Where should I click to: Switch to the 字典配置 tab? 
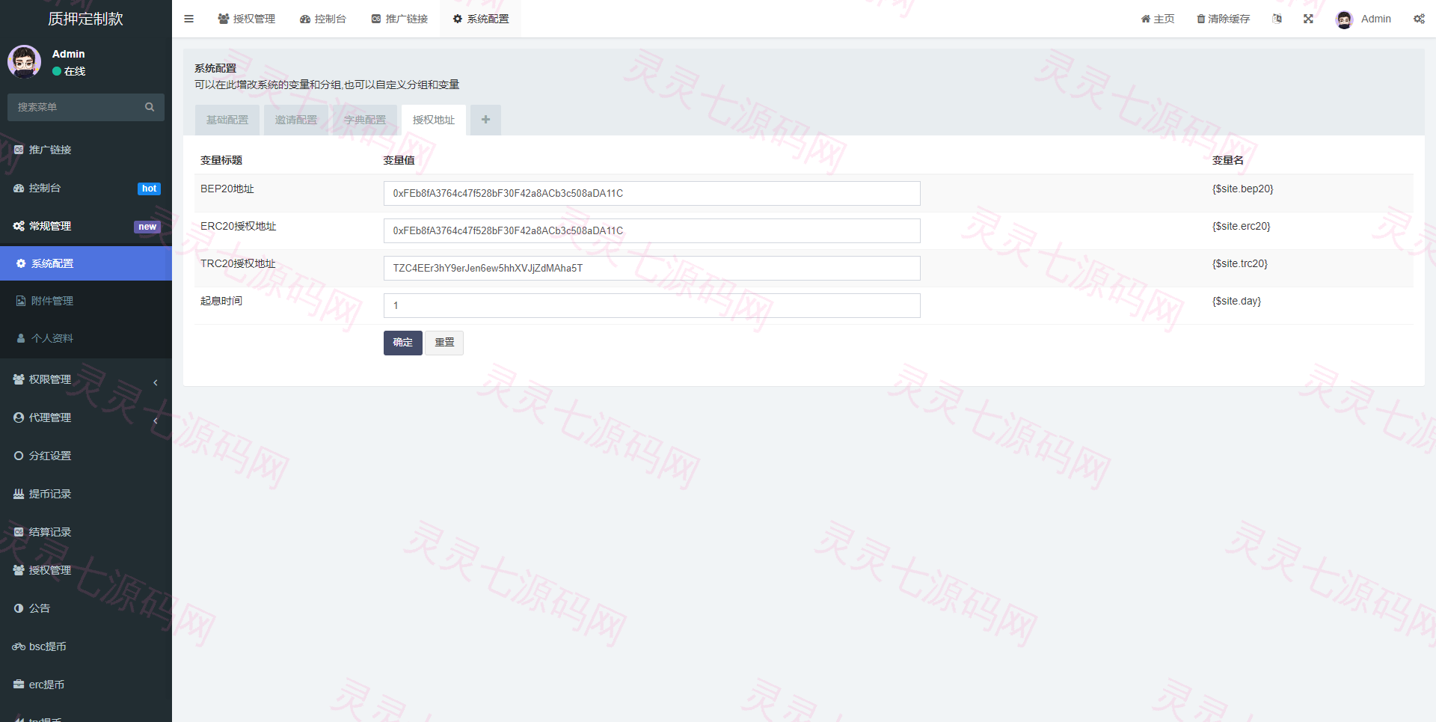[365, 120]
